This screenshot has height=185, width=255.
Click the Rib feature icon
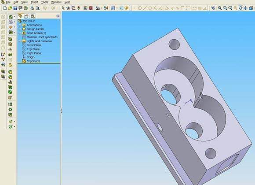[10, 82]
